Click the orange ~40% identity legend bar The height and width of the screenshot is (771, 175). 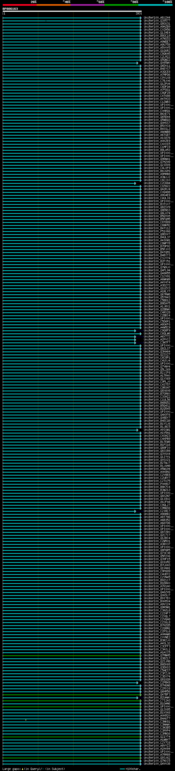[x=54, y=5]
